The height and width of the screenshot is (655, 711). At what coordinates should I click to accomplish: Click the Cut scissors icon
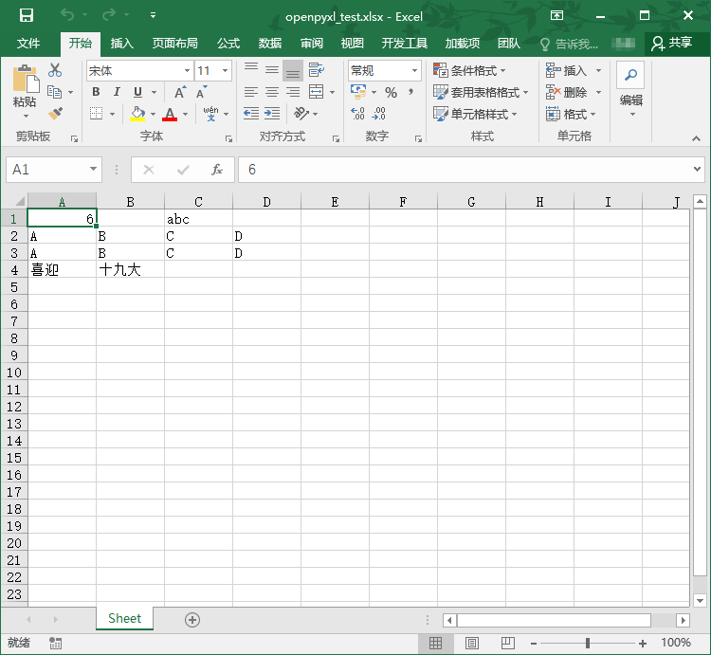[55, 70]
